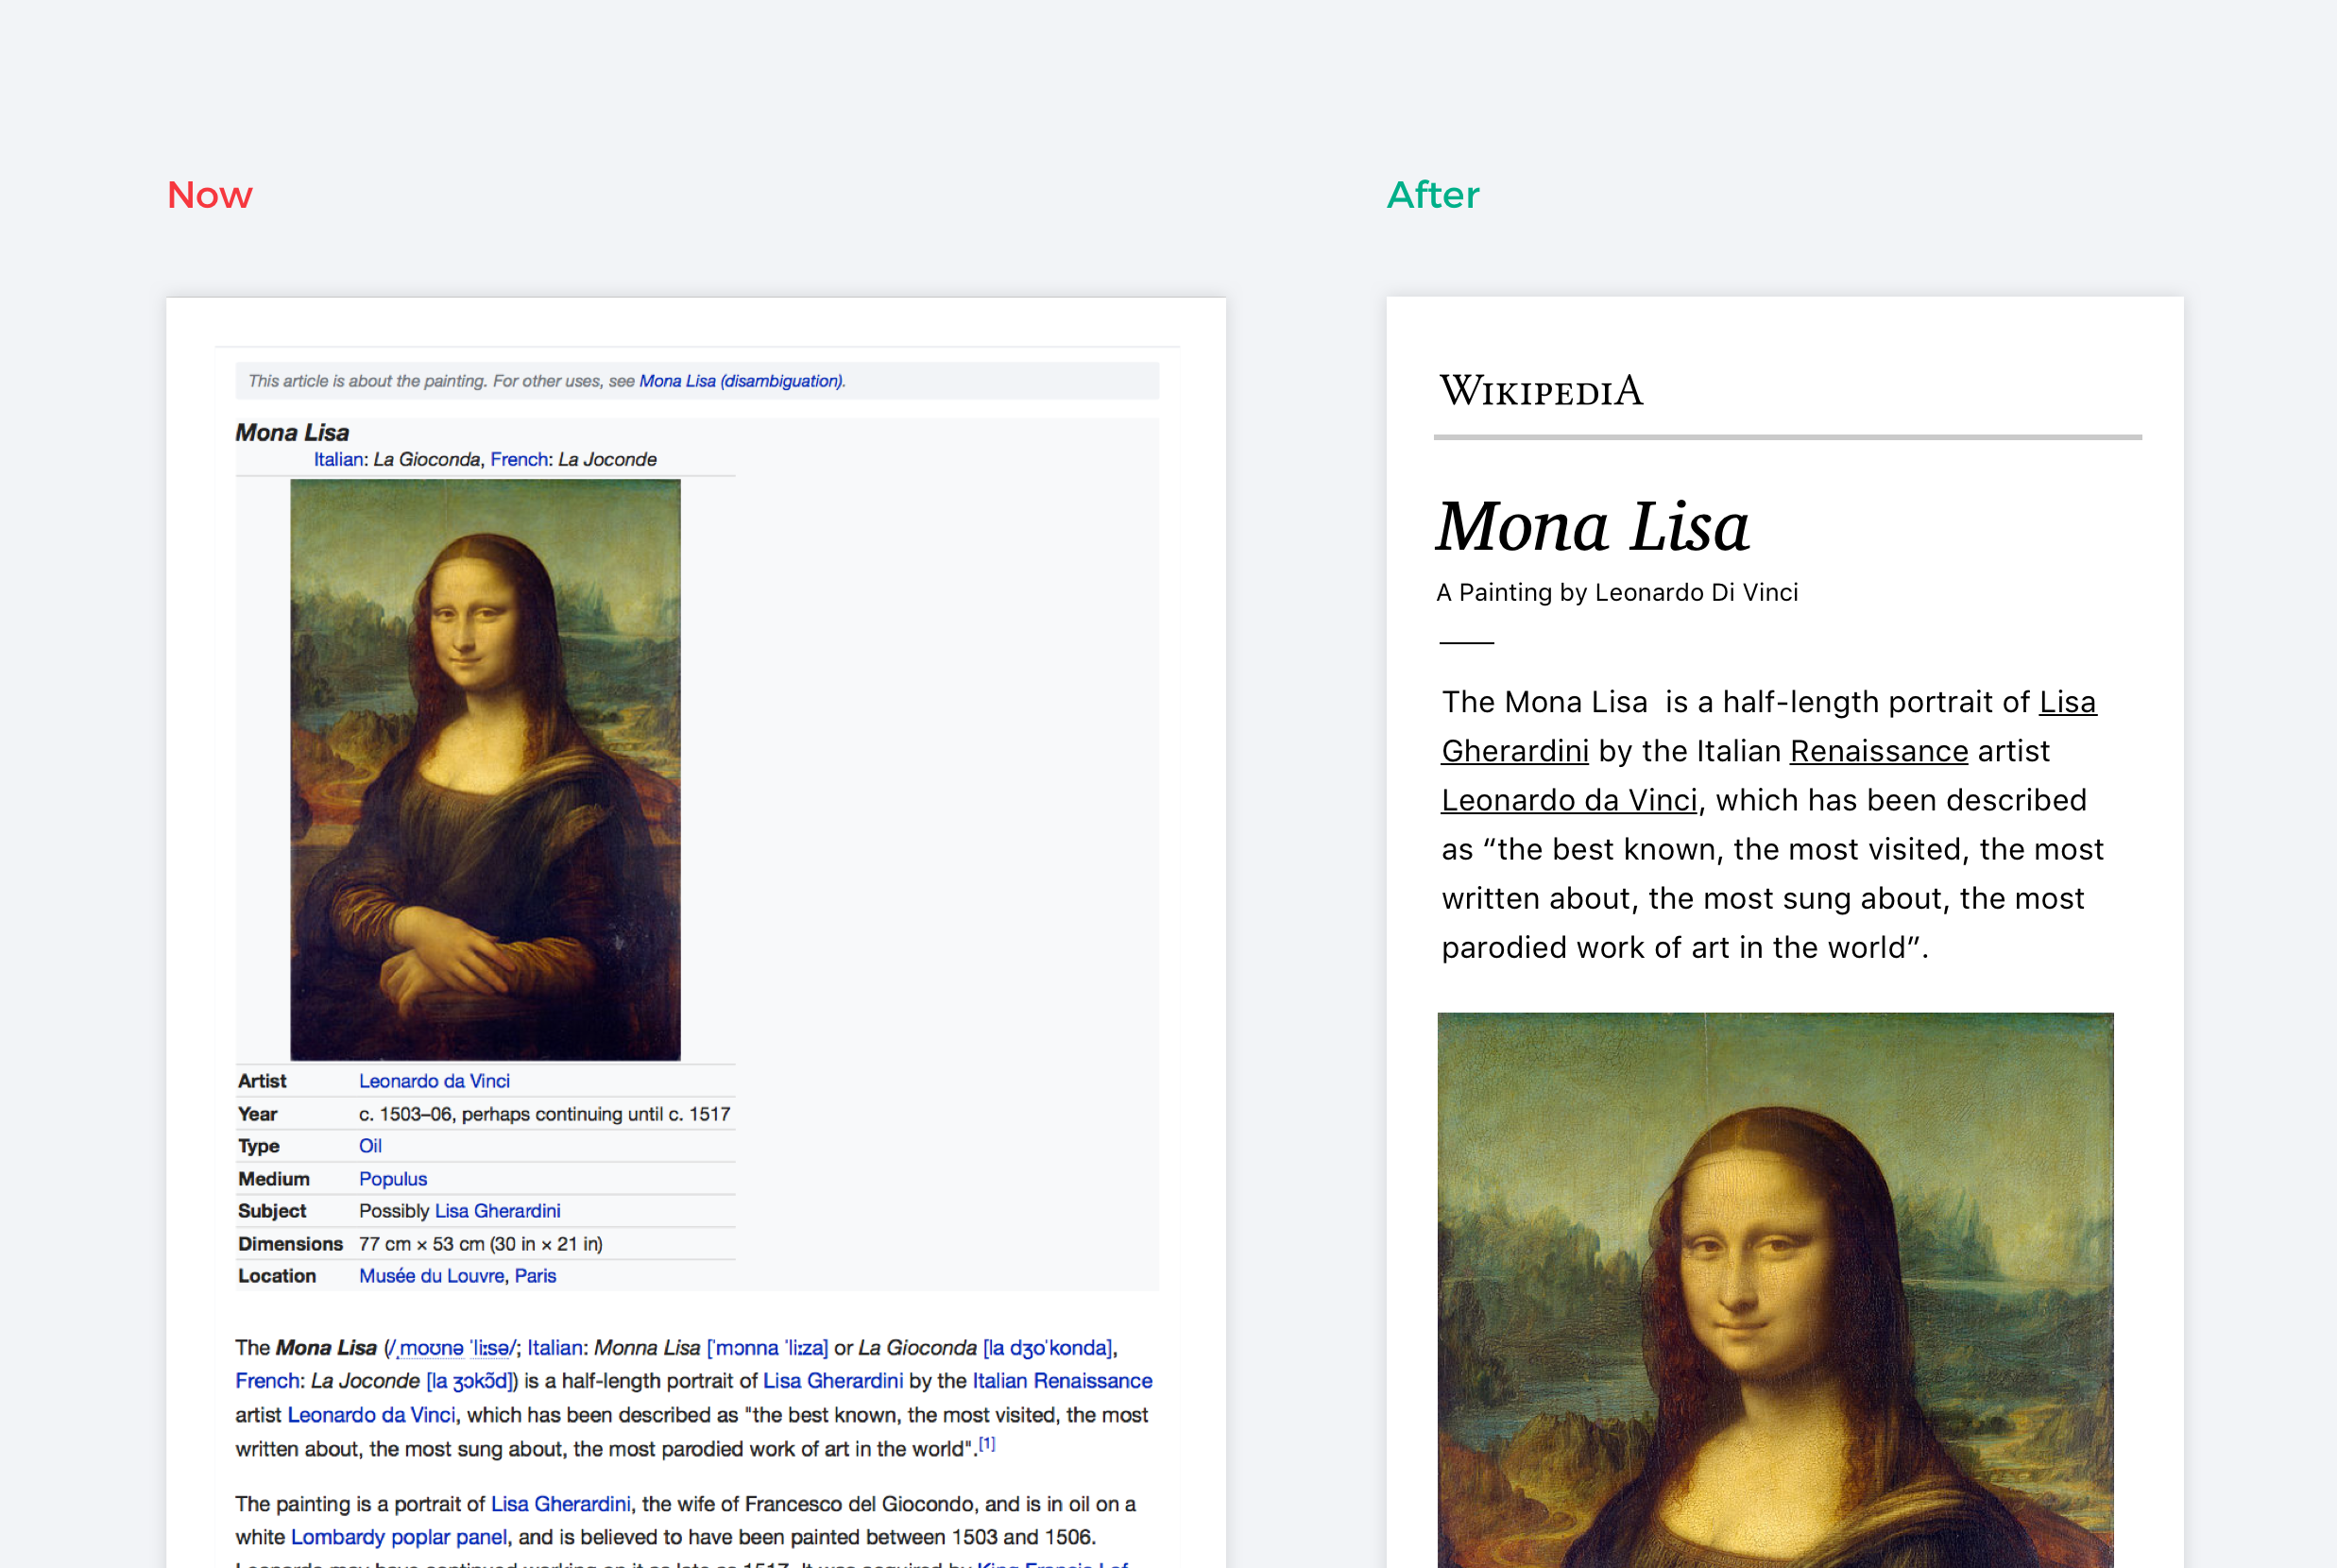Image resolution: width=2337 pixels, height=1568 pixels.
Task: Click the large Mona Lisa painting in After panel
Action: pos(1775,1290)
